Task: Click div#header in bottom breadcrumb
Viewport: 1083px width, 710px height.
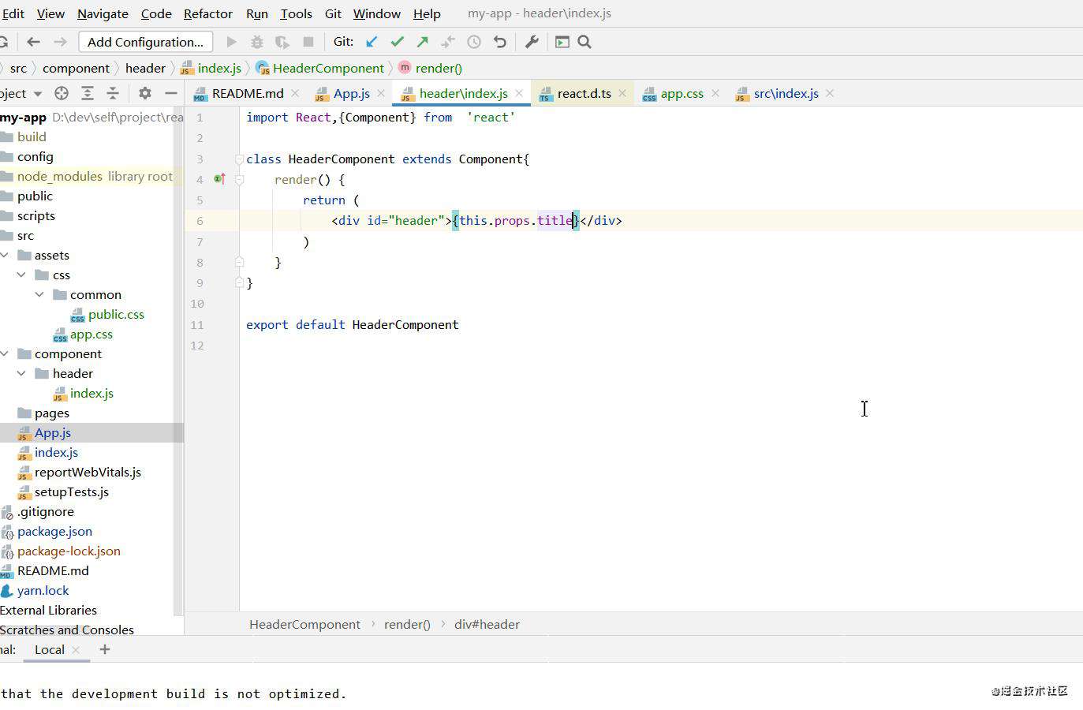Action: tap(487, 624)
